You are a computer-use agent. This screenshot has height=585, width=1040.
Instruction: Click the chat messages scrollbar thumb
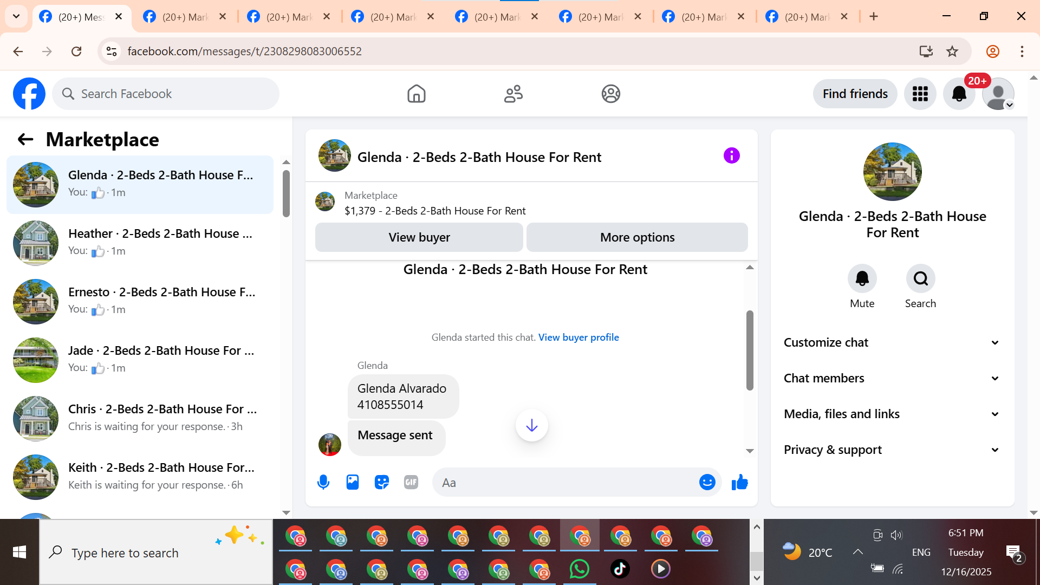pyautogui.click(x=750, y=350)
